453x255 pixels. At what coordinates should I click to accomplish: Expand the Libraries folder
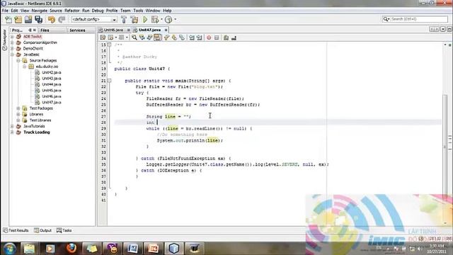click(x=18, y=114)
